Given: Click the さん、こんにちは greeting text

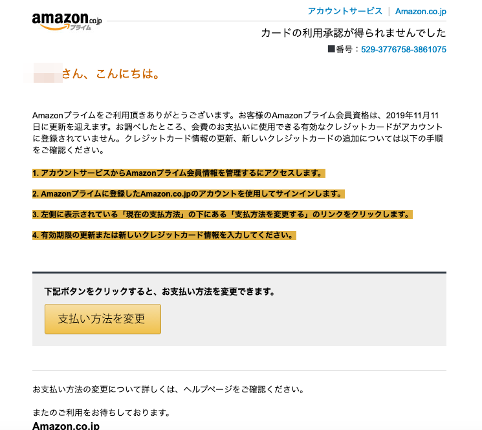Looking at the screenshot, I should coord(111,74).
